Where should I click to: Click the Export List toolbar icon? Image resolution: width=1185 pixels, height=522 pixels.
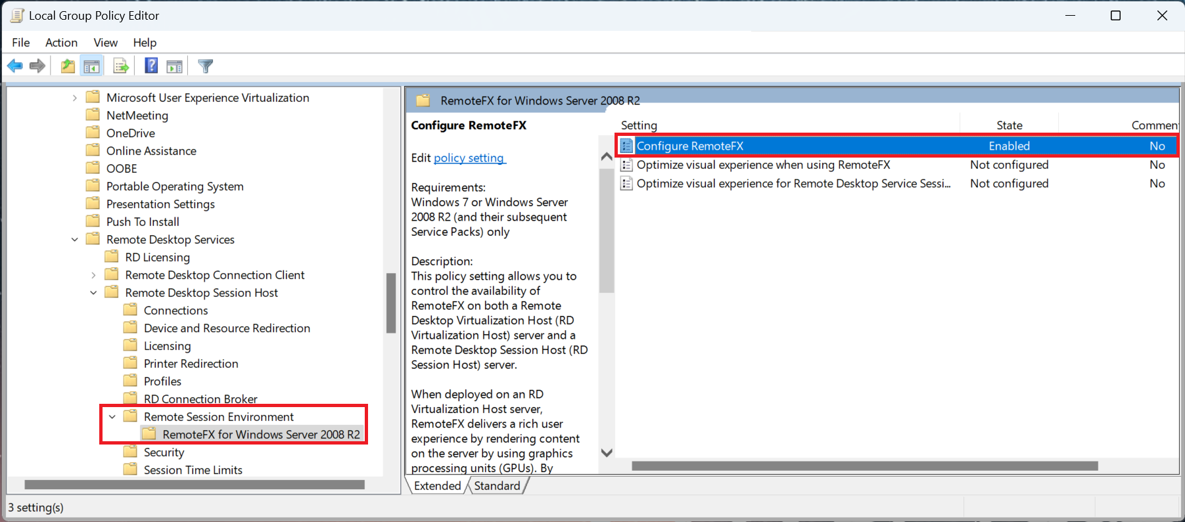coord(121,66)
